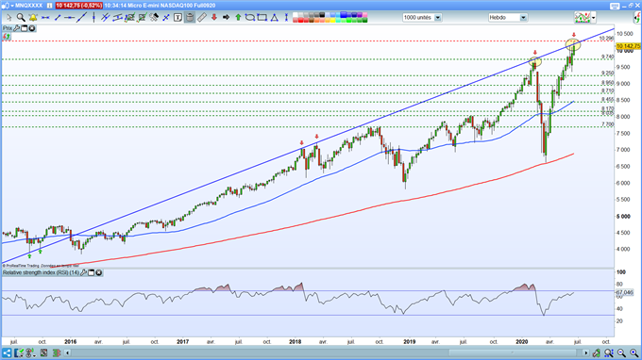Choose the black color swatch

click(322, 15)
